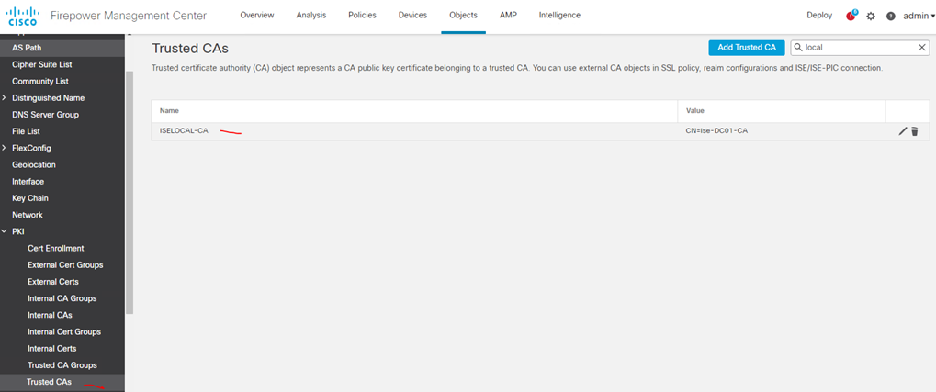Clear the search filter with X icon
Viewport: 936px width, 392px height.
tap(921, 47)
